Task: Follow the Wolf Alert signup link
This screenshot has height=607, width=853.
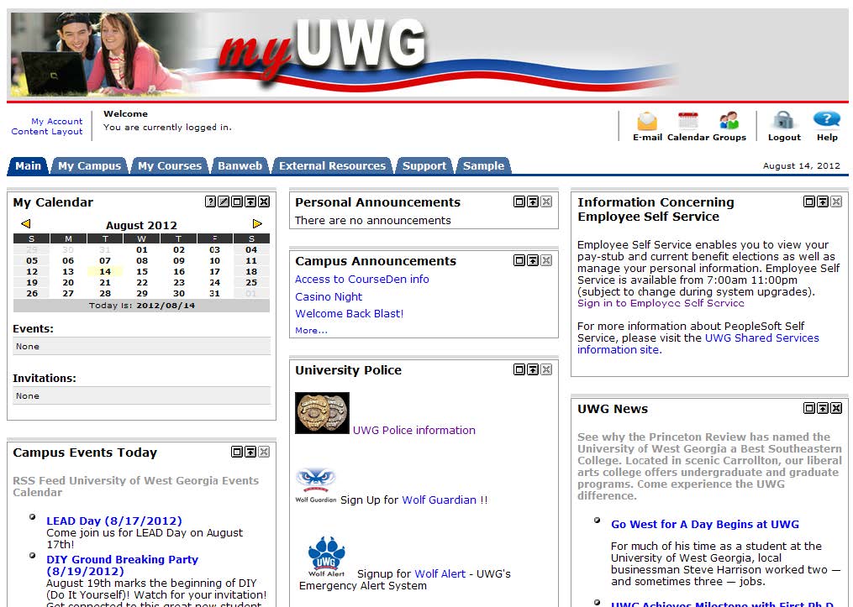Action: (440, 574)
